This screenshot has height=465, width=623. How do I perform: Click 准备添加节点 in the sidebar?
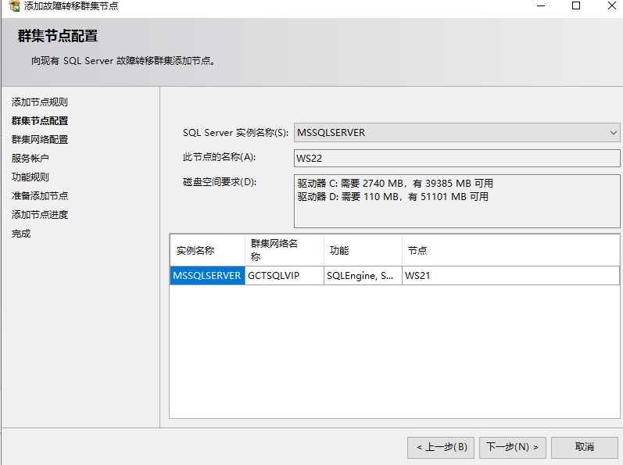(40, 196)
